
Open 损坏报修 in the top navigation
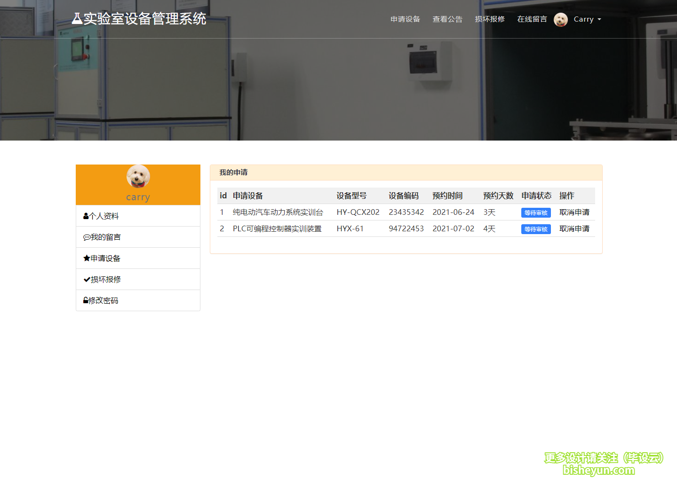(490, 19)
